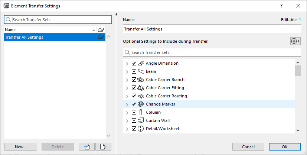Click the Name column header

pos(45,30)
